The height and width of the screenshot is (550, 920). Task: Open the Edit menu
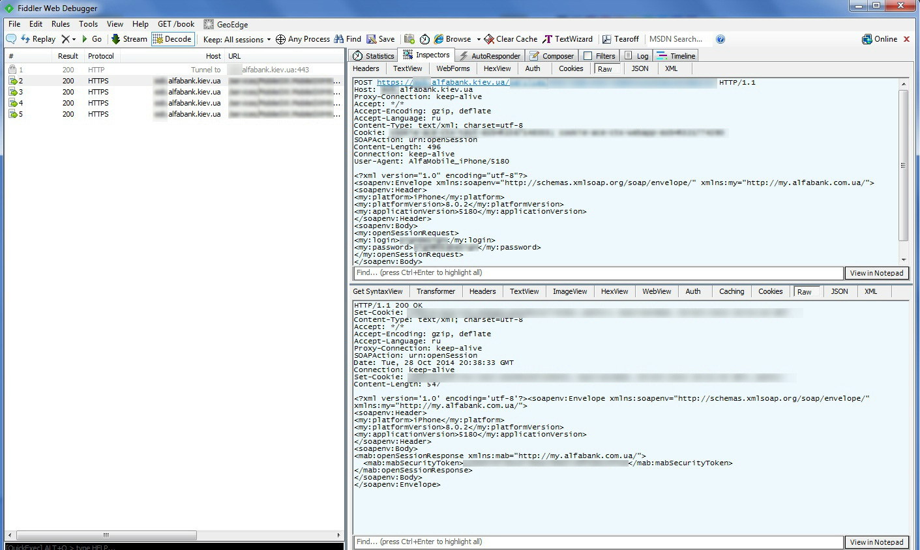point(36,24)
